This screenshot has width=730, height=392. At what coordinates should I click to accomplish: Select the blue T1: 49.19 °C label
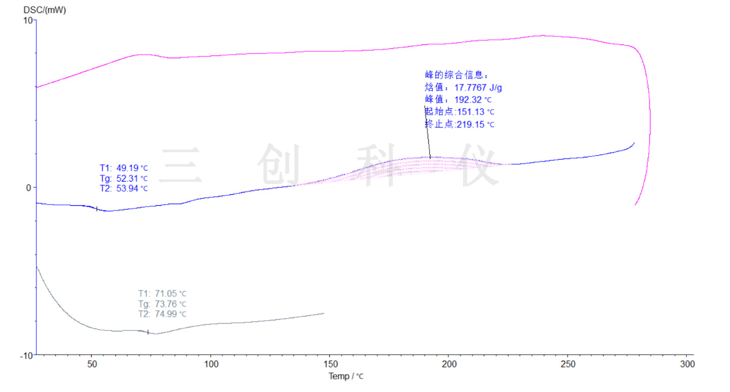pos(123,168)
